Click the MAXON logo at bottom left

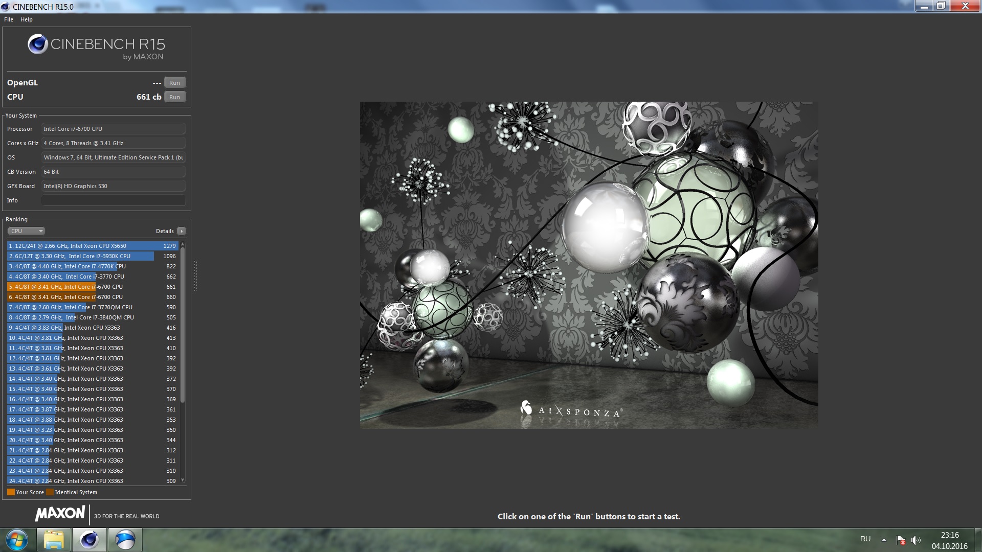[x=60, y=514]
